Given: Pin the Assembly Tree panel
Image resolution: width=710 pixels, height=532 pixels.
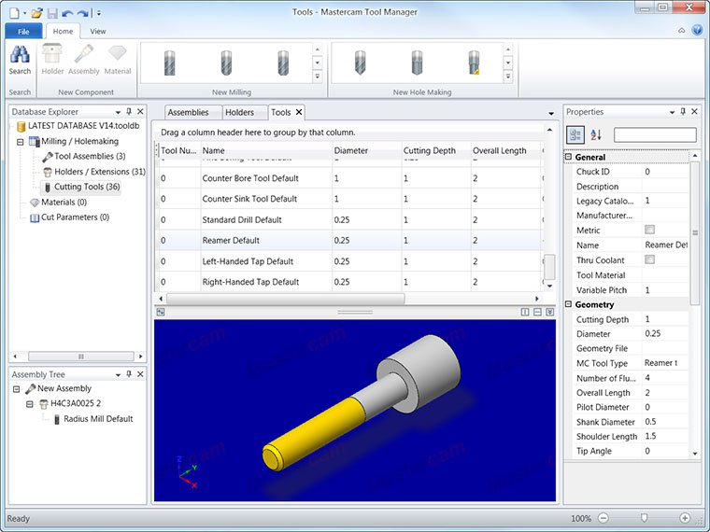Looking at the screenshot, I should [x=129, y=374].
